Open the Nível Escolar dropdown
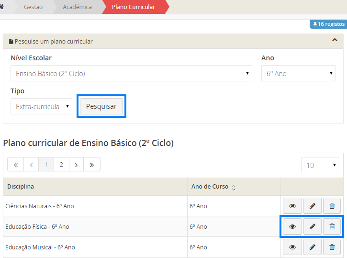Screen dimensions: 347x258 (131, 73)
